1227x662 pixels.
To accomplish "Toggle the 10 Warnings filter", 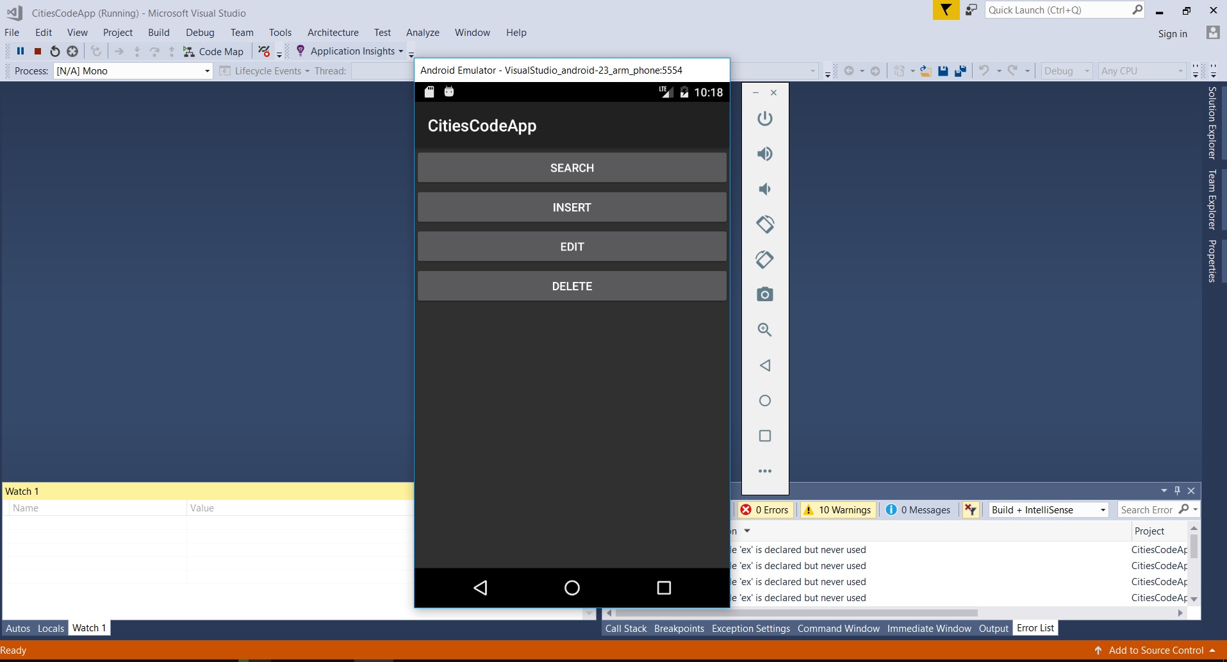I will coord(838,510).
